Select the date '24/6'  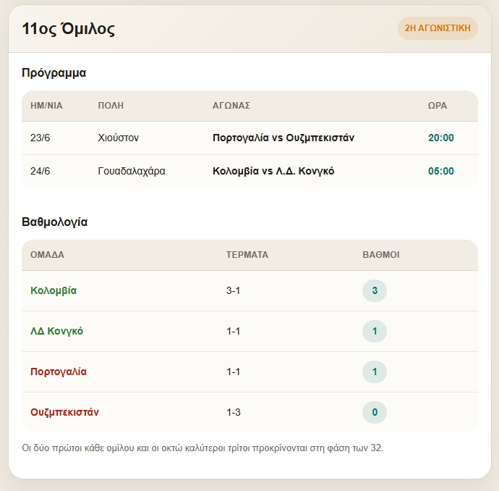(x=40, y=171)
